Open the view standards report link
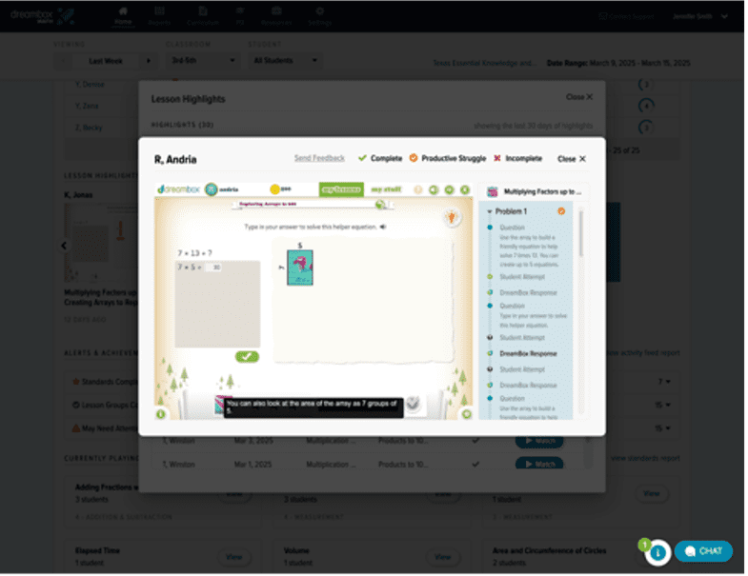The width and height of the screenshot is (748, 576). pyautogui.click(x=645, y=458)
